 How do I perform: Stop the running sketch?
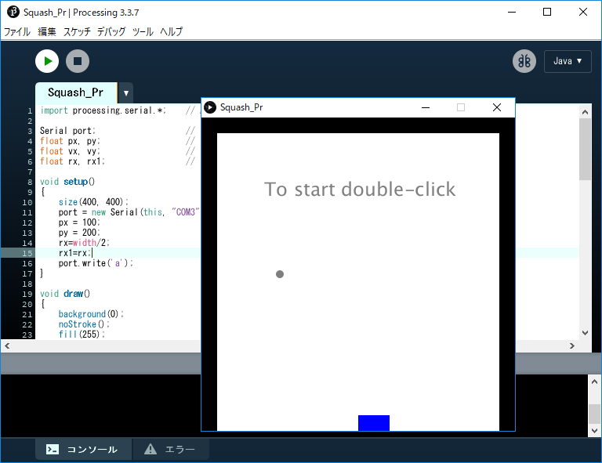point(78,61)
